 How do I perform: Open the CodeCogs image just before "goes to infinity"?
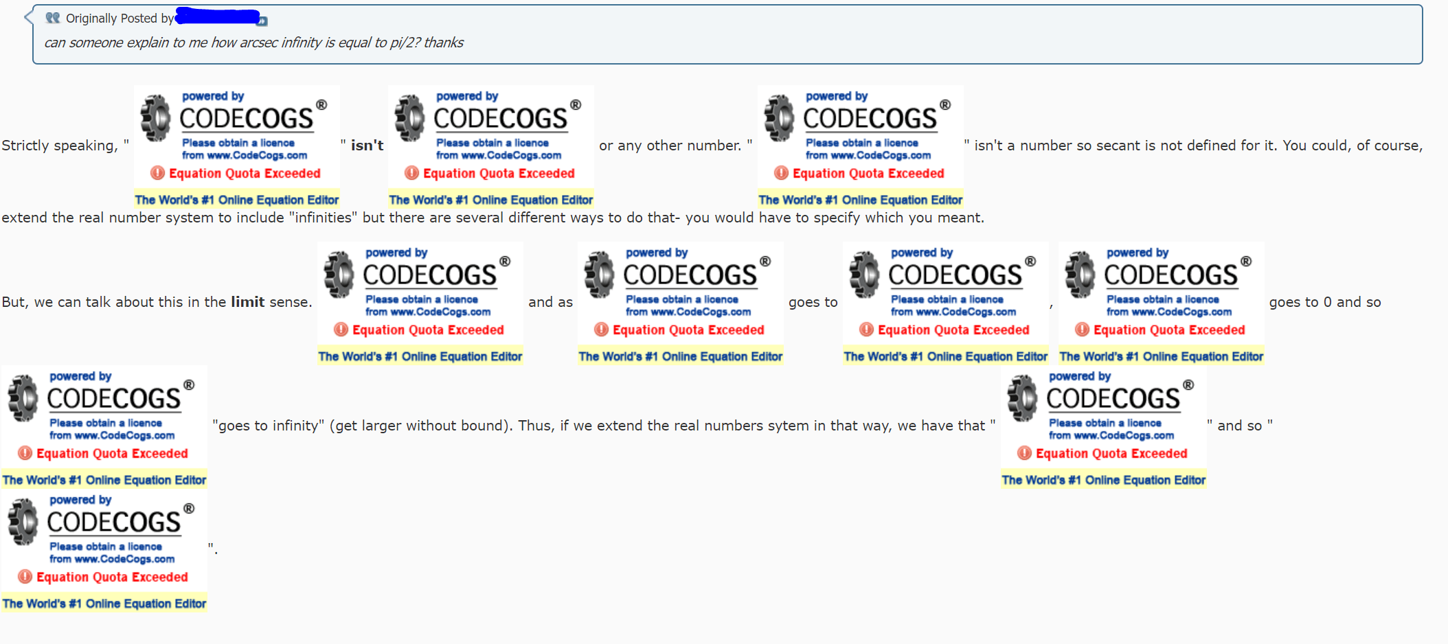[x=104, y=427]
